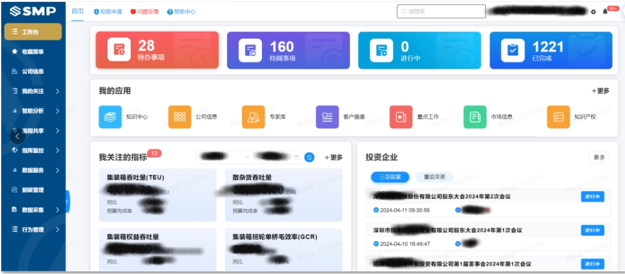
Task: Click the 权限申请 link
Action: pyautogui.click(x=108, y=12)
